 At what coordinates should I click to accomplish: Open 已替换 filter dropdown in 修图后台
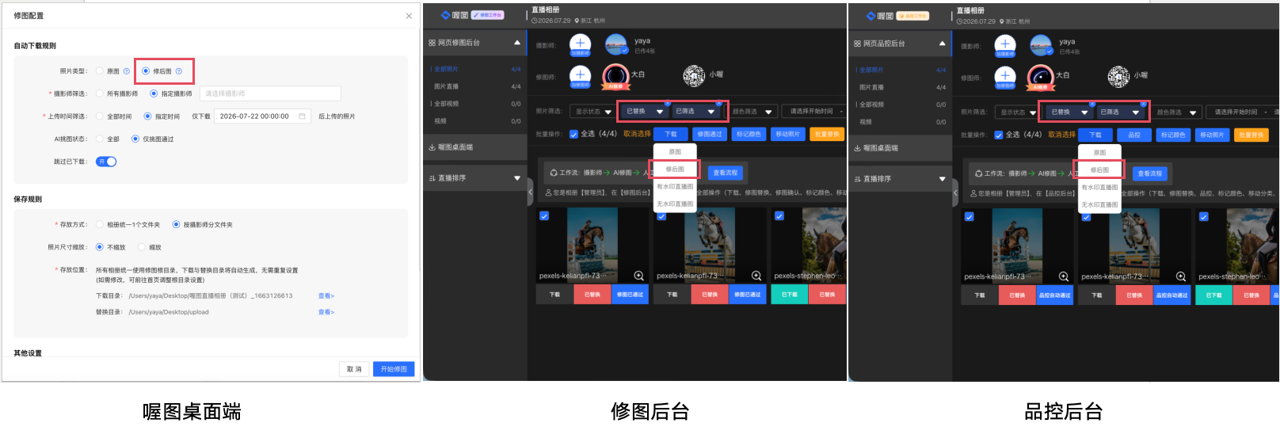[x=645, y=112]
